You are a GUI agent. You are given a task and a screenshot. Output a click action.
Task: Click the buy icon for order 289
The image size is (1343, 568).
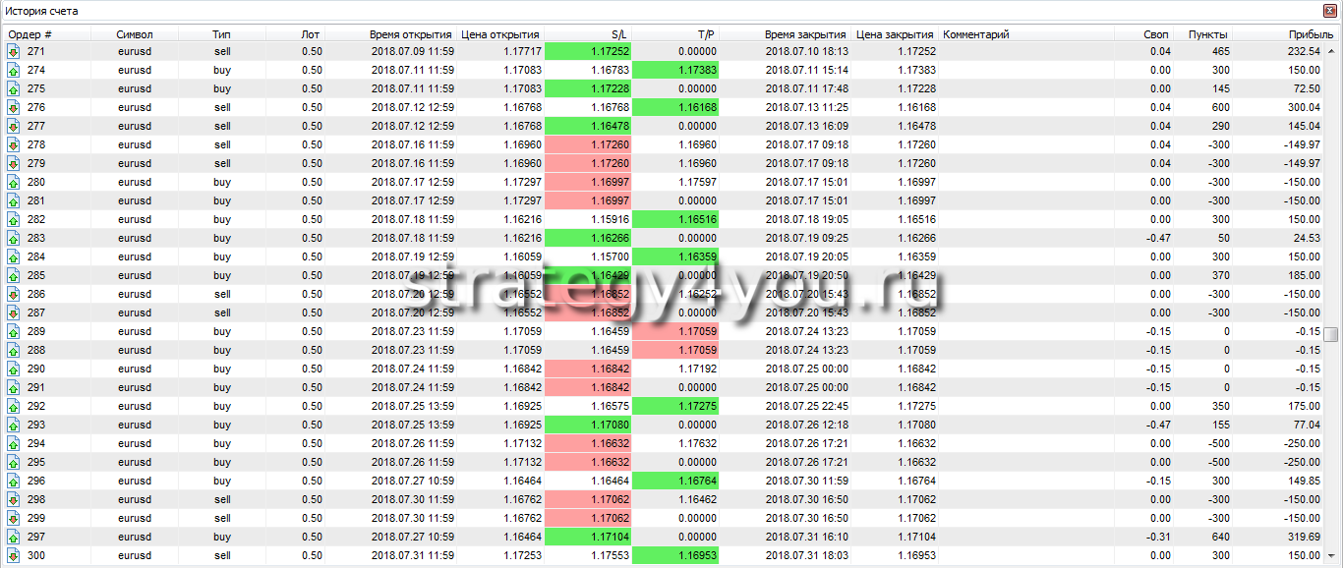(x=14, y=331)
